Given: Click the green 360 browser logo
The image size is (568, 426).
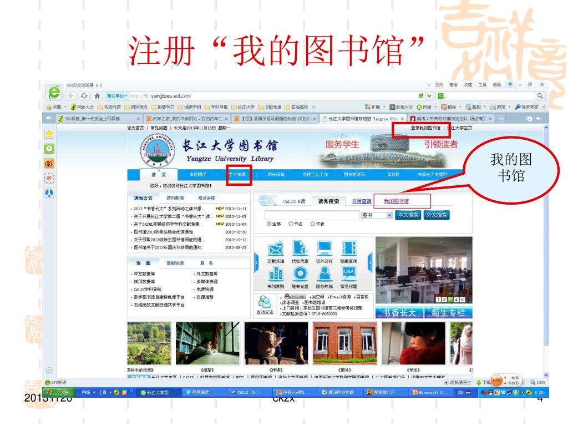Looking at the screenshot, I should [x=54, y=92].
